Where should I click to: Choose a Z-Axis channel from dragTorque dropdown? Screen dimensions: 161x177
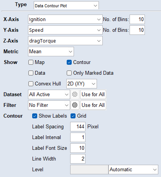65,41
